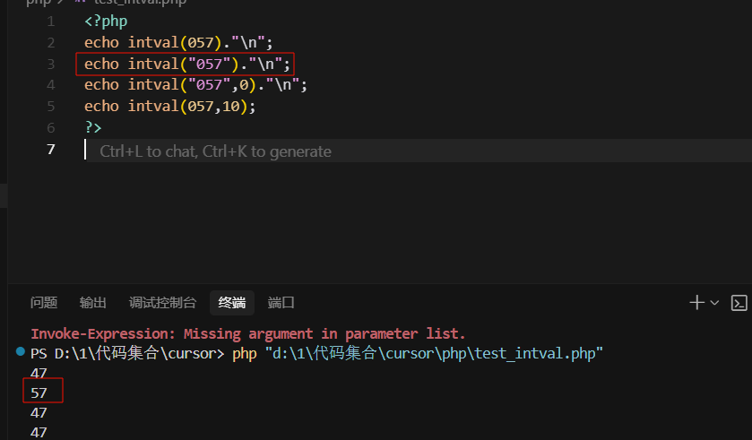Open the terminal launch profile dropdown chevron
752x440 pixels.
coord(714,303)
